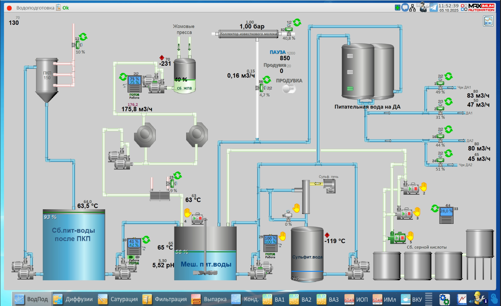The width and height of the screenshot is (501, 306).
Task: Open regulator panel showing 28,0 %
Action: pos(446,215)
